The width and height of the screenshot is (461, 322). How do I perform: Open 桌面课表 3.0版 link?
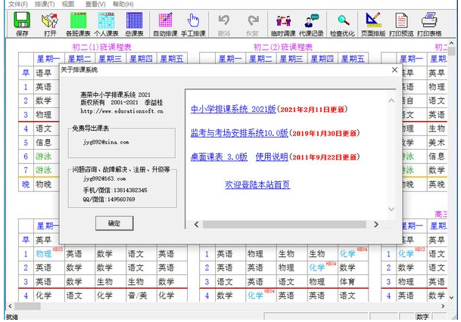tap(219, 156)
